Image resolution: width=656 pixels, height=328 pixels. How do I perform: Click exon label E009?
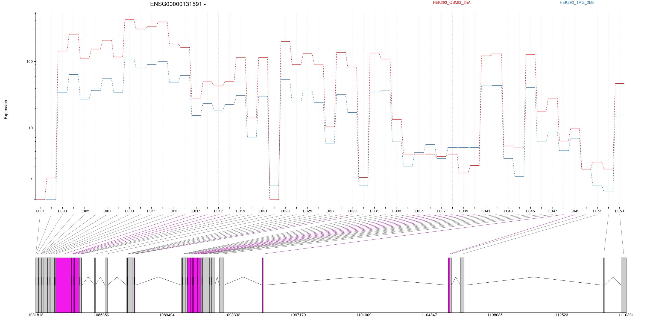click(x=129, y=211)
